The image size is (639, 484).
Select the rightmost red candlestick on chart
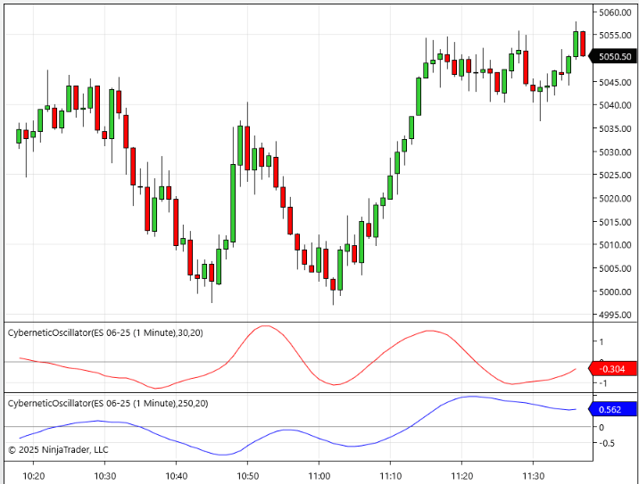(583, 43)
